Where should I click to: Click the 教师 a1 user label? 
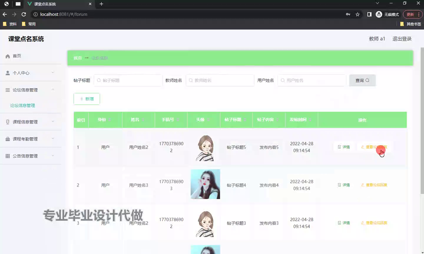377,39
